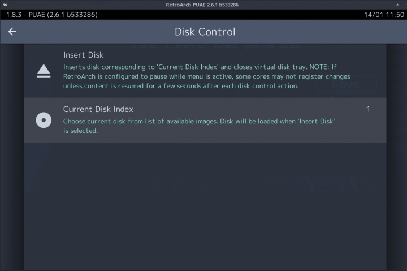This screenshot has height=271, width=407.
Task: Click the faded SAVE button behind the menu
Action: [x=346, y=84]
